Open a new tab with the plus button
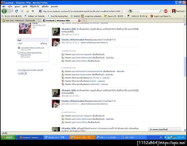Image resolution: width=187 pixels, height=146 pixels. [x=84, y=21]
